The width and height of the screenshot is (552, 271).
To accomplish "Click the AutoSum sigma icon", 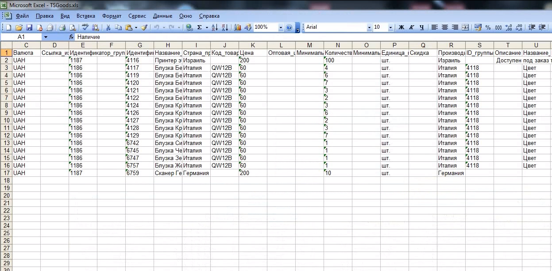I will 200,27.
